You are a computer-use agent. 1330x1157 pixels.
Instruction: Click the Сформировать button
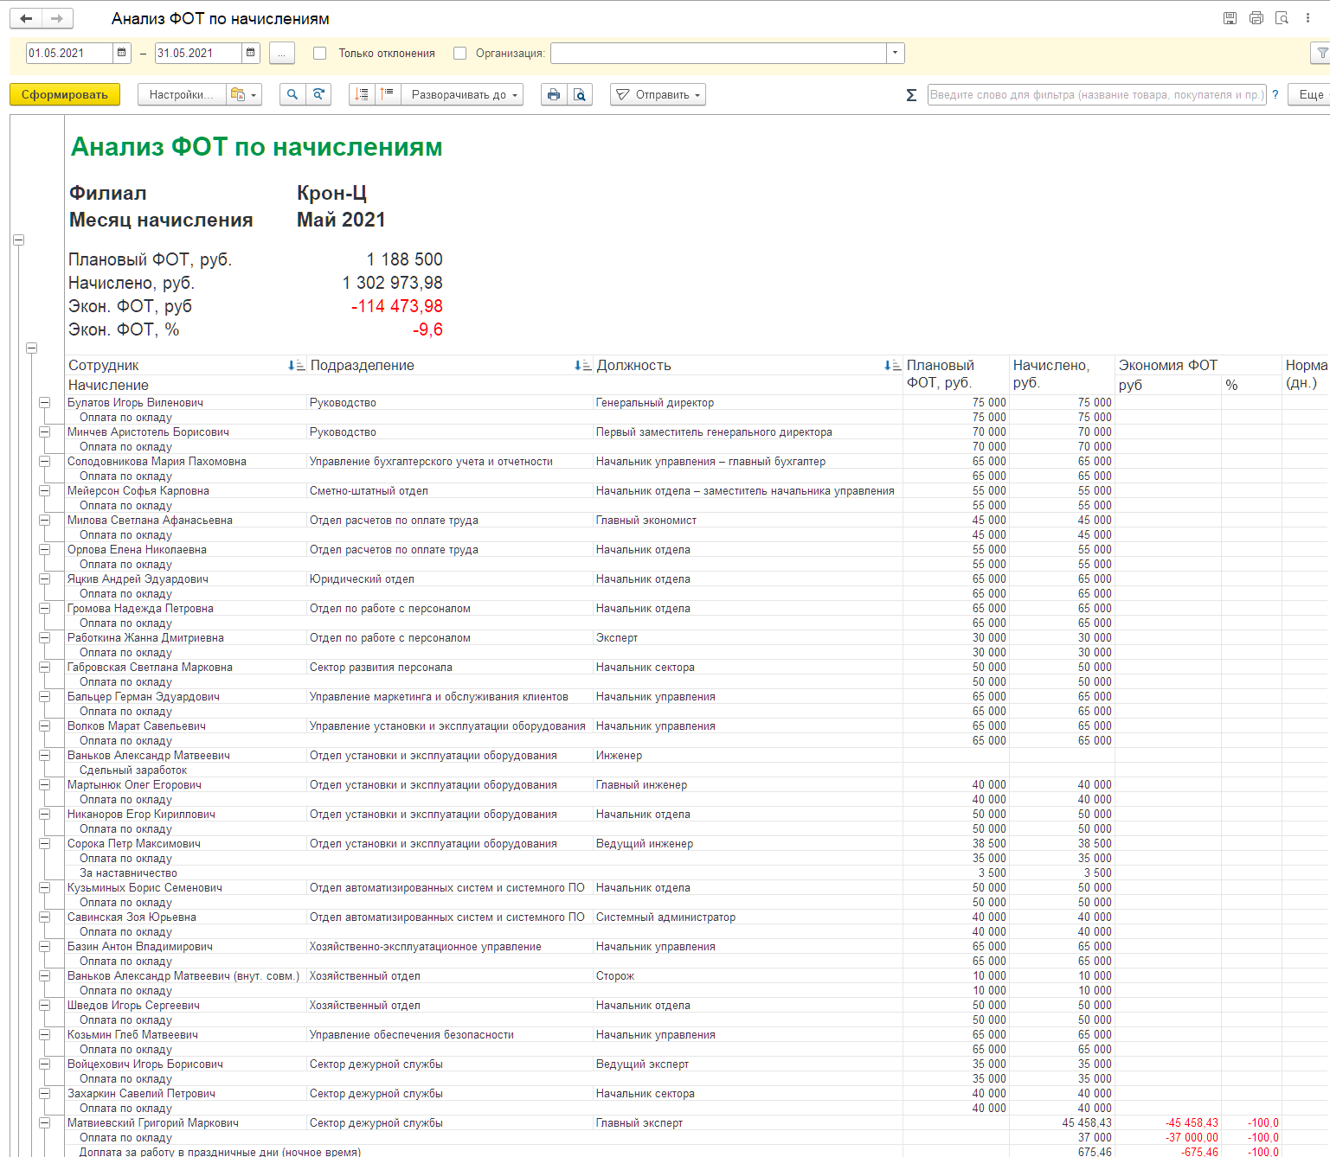click(x=65, y=94)
